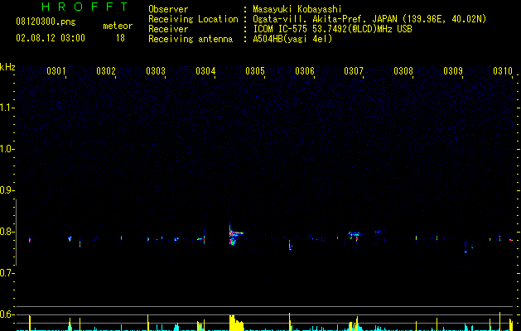521x331 pixels.
Task: Click the 0310 time marker
Action: point(503,70)
